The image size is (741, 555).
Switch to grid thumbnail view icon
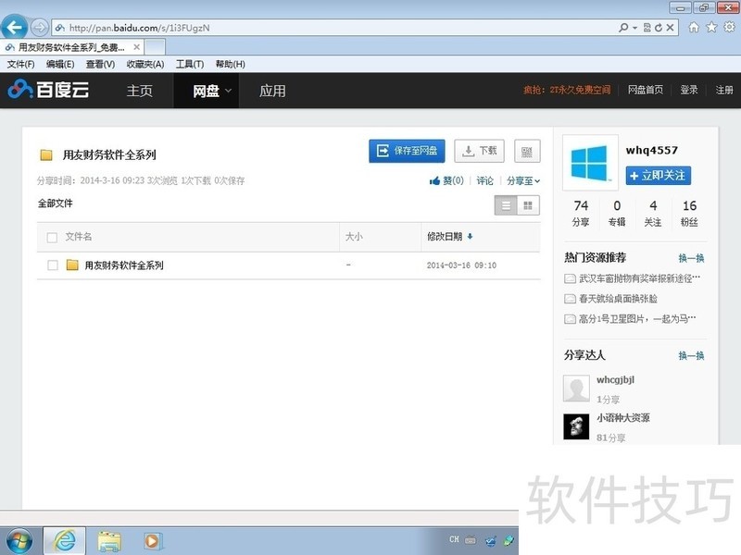528,205
